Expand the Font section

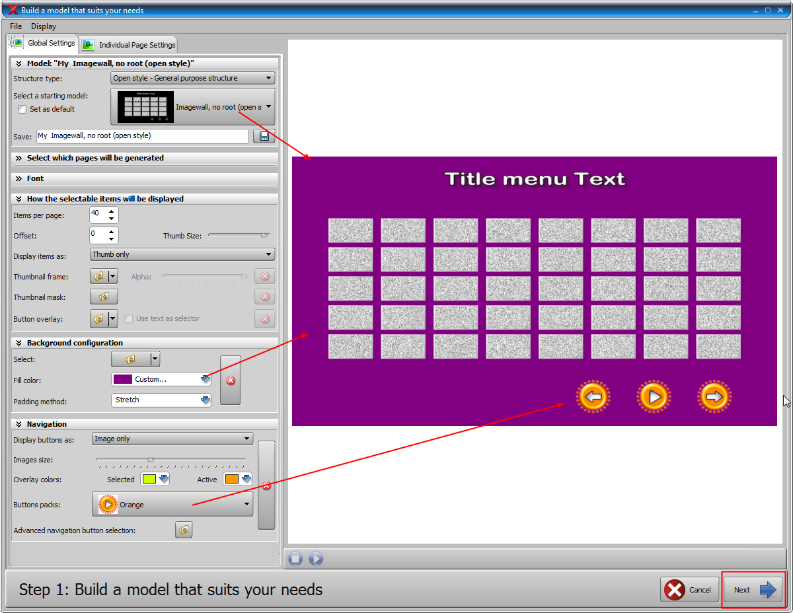[145, 178]
